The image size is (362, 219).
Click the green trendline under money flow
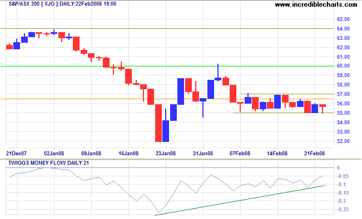pos(240,200)
